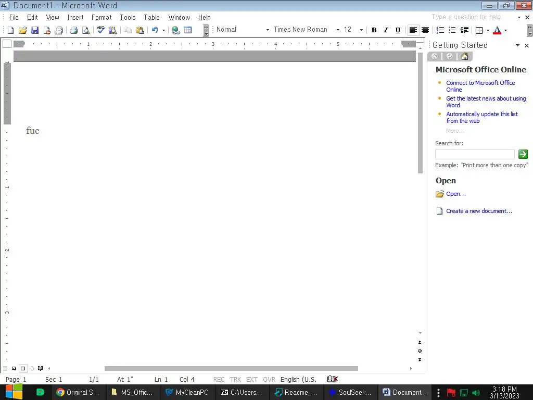
Task: Undo the last action
Action: (155, 30)
